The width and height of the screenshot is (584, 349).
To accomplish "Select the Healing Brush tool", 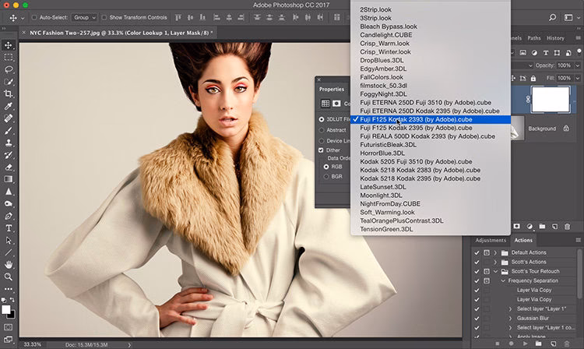I will click(9, 118).
